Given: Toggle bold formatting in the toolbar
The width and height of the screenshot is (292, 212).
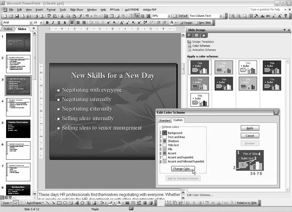Looking at the screenshot, I should [48, 23].
